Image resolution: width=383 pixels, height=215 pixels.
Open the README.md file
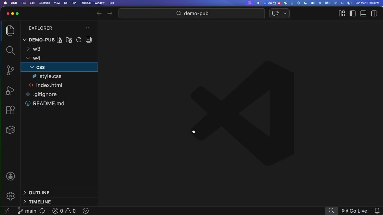point(48,104)
